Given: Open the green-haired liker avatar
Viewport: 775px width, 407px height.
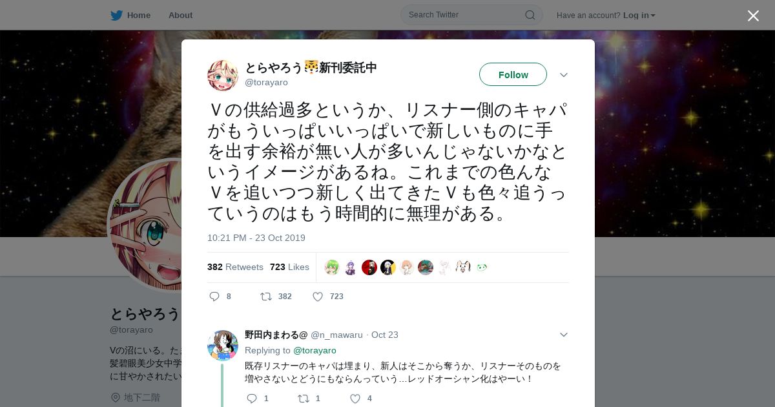Looking at the screenshot, I should pos(332,267).
